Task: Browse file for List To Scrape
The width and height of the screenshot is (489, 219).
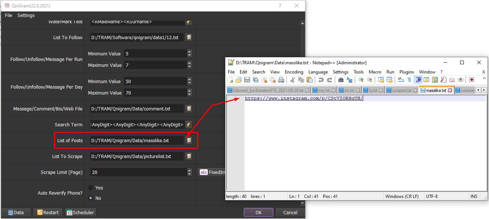Action: click(189, 156)
